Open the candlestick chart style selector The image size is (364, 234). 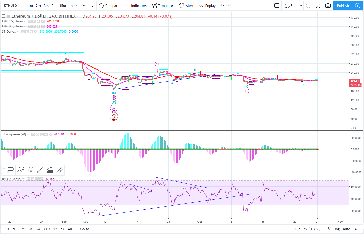click(92, 6)
